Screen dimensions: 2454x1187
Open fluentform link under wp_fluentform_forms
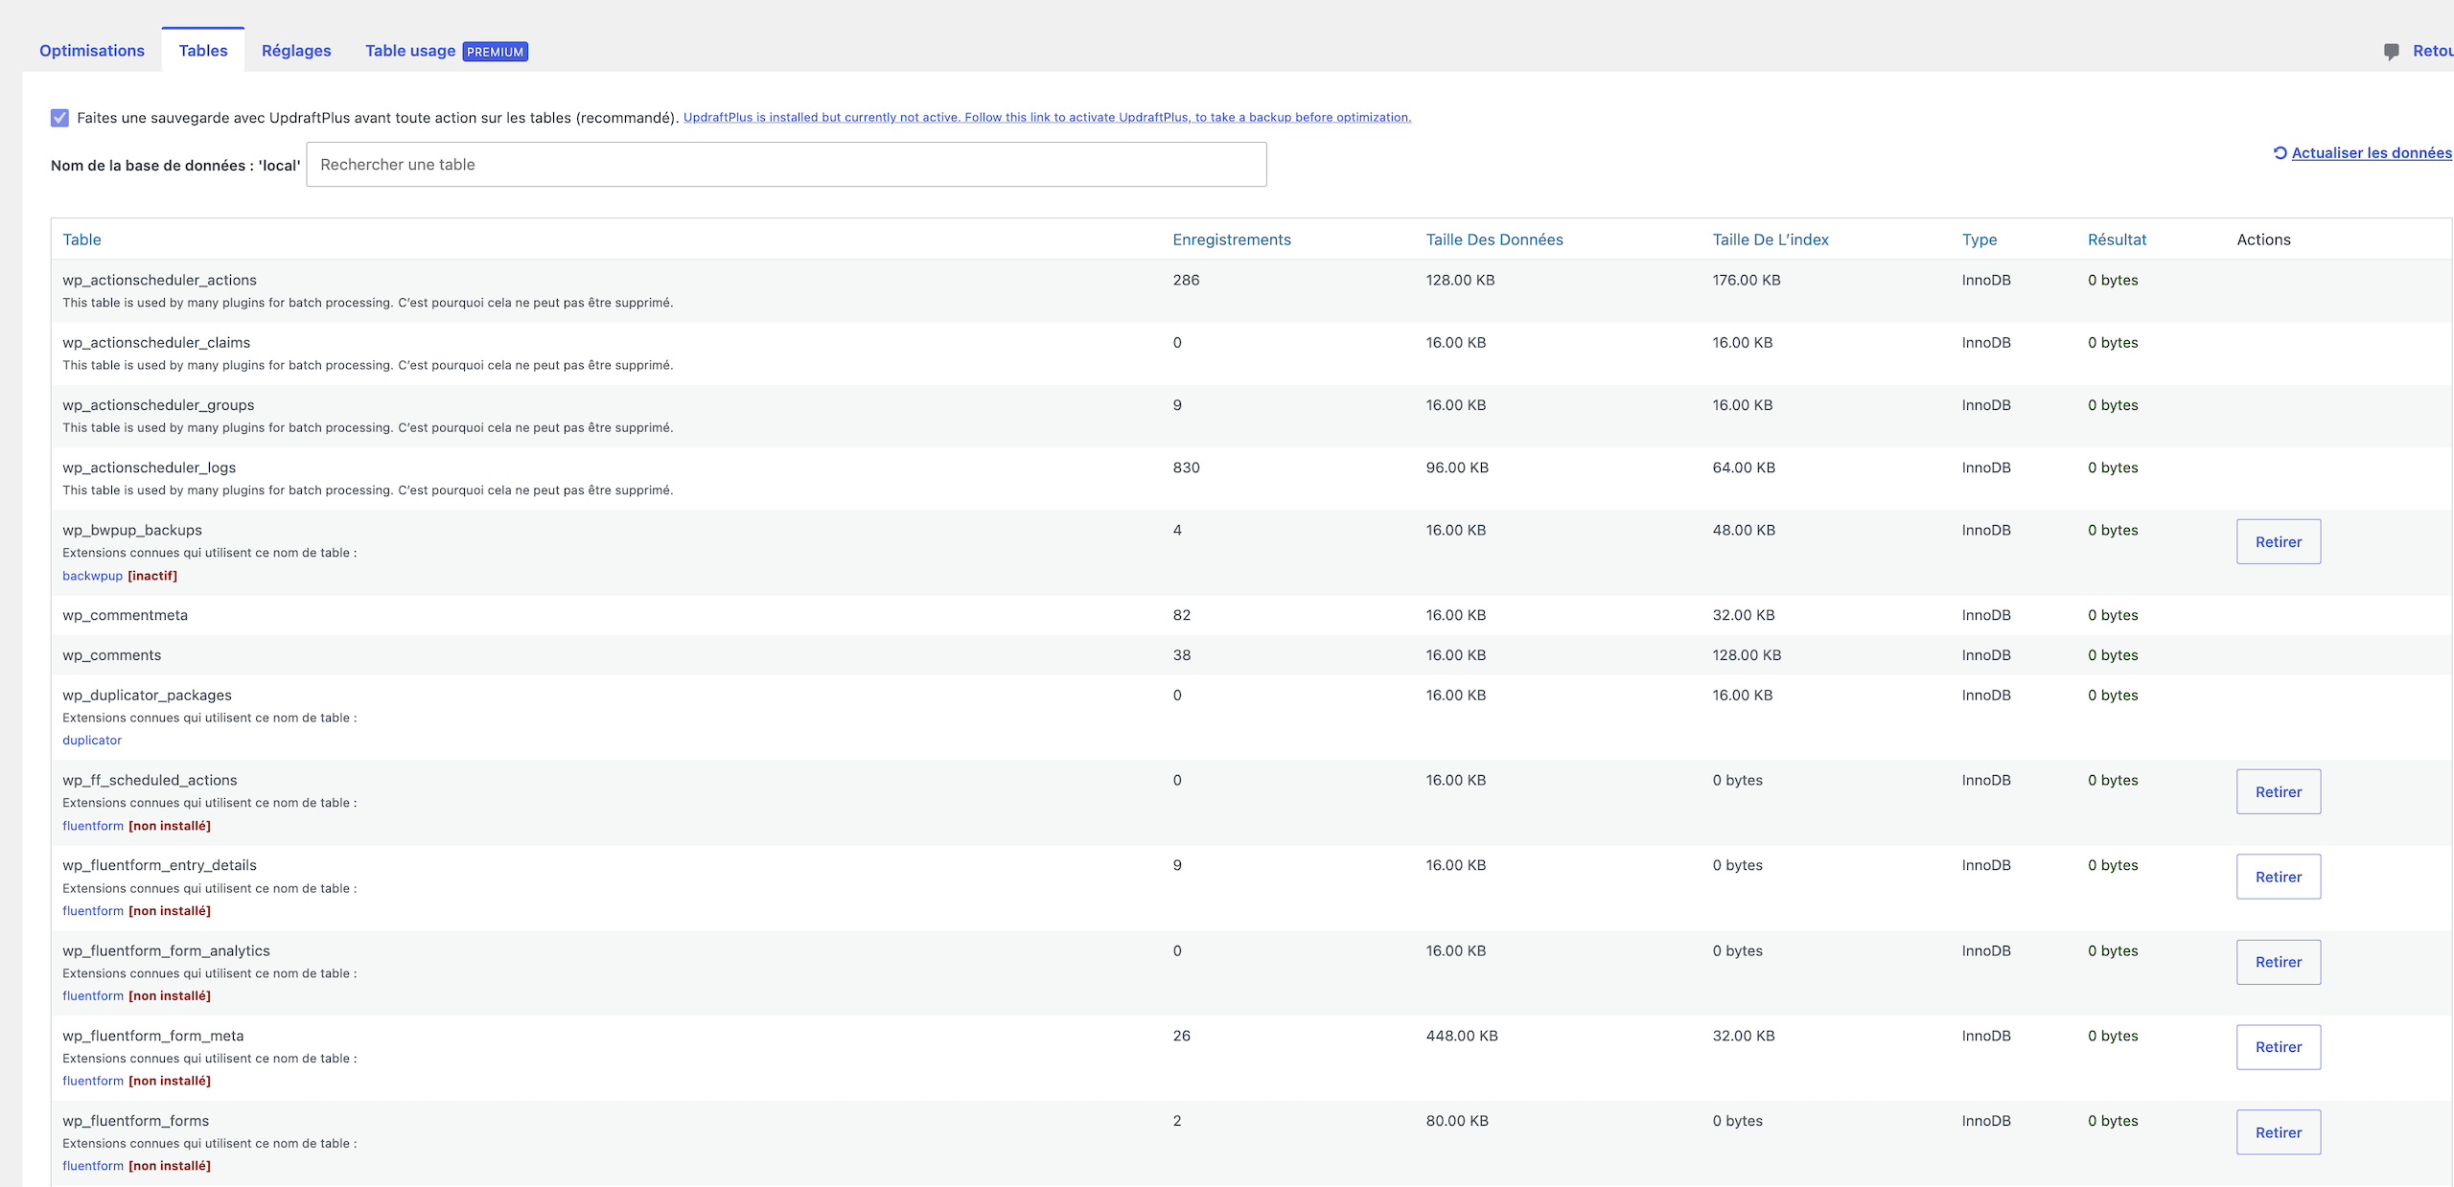click(93, 1166)
